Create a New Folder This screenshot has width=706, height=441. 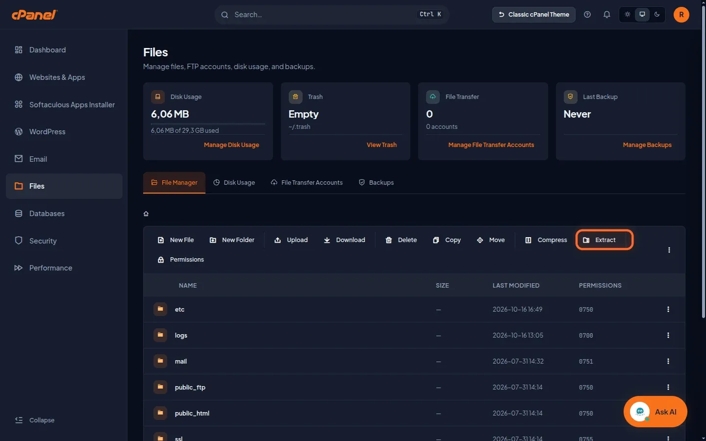coord(232,240)
